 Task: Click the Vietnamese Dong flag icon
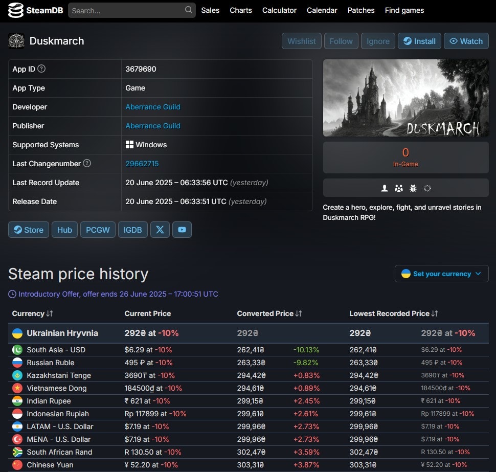(17, 388)
